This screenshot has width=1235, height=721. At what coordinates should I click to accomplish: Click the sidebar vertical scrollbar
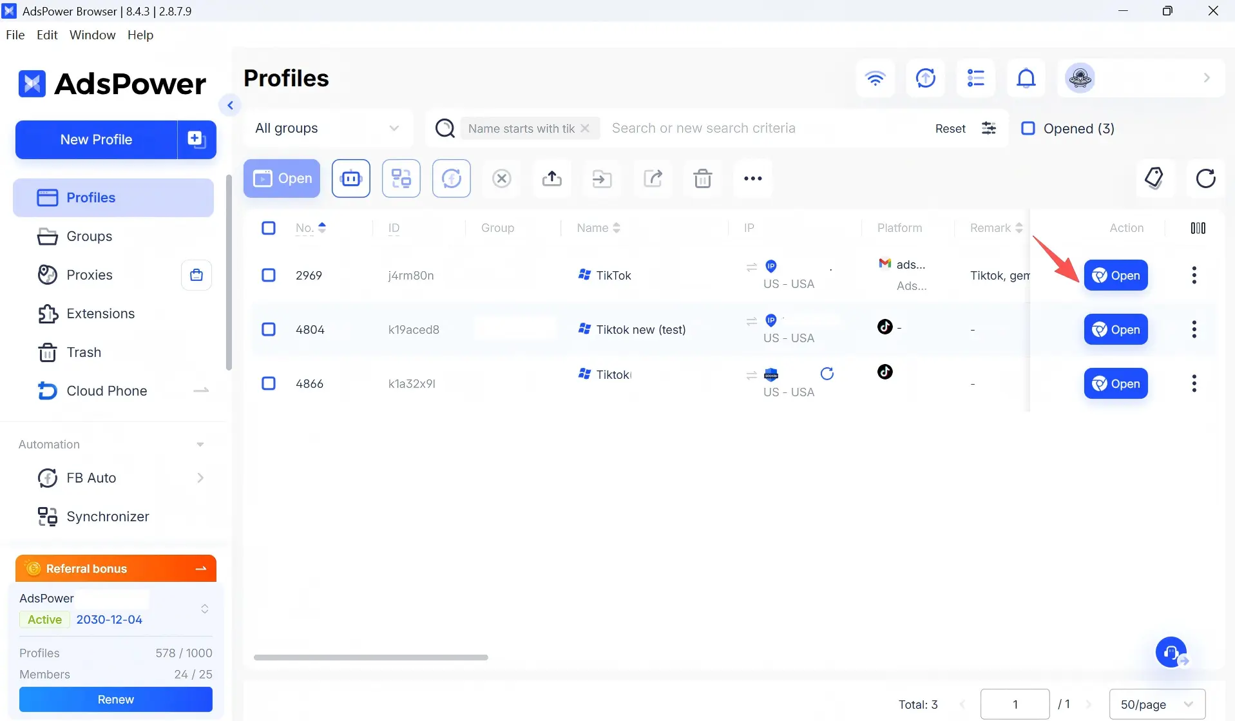pos(229,273)
